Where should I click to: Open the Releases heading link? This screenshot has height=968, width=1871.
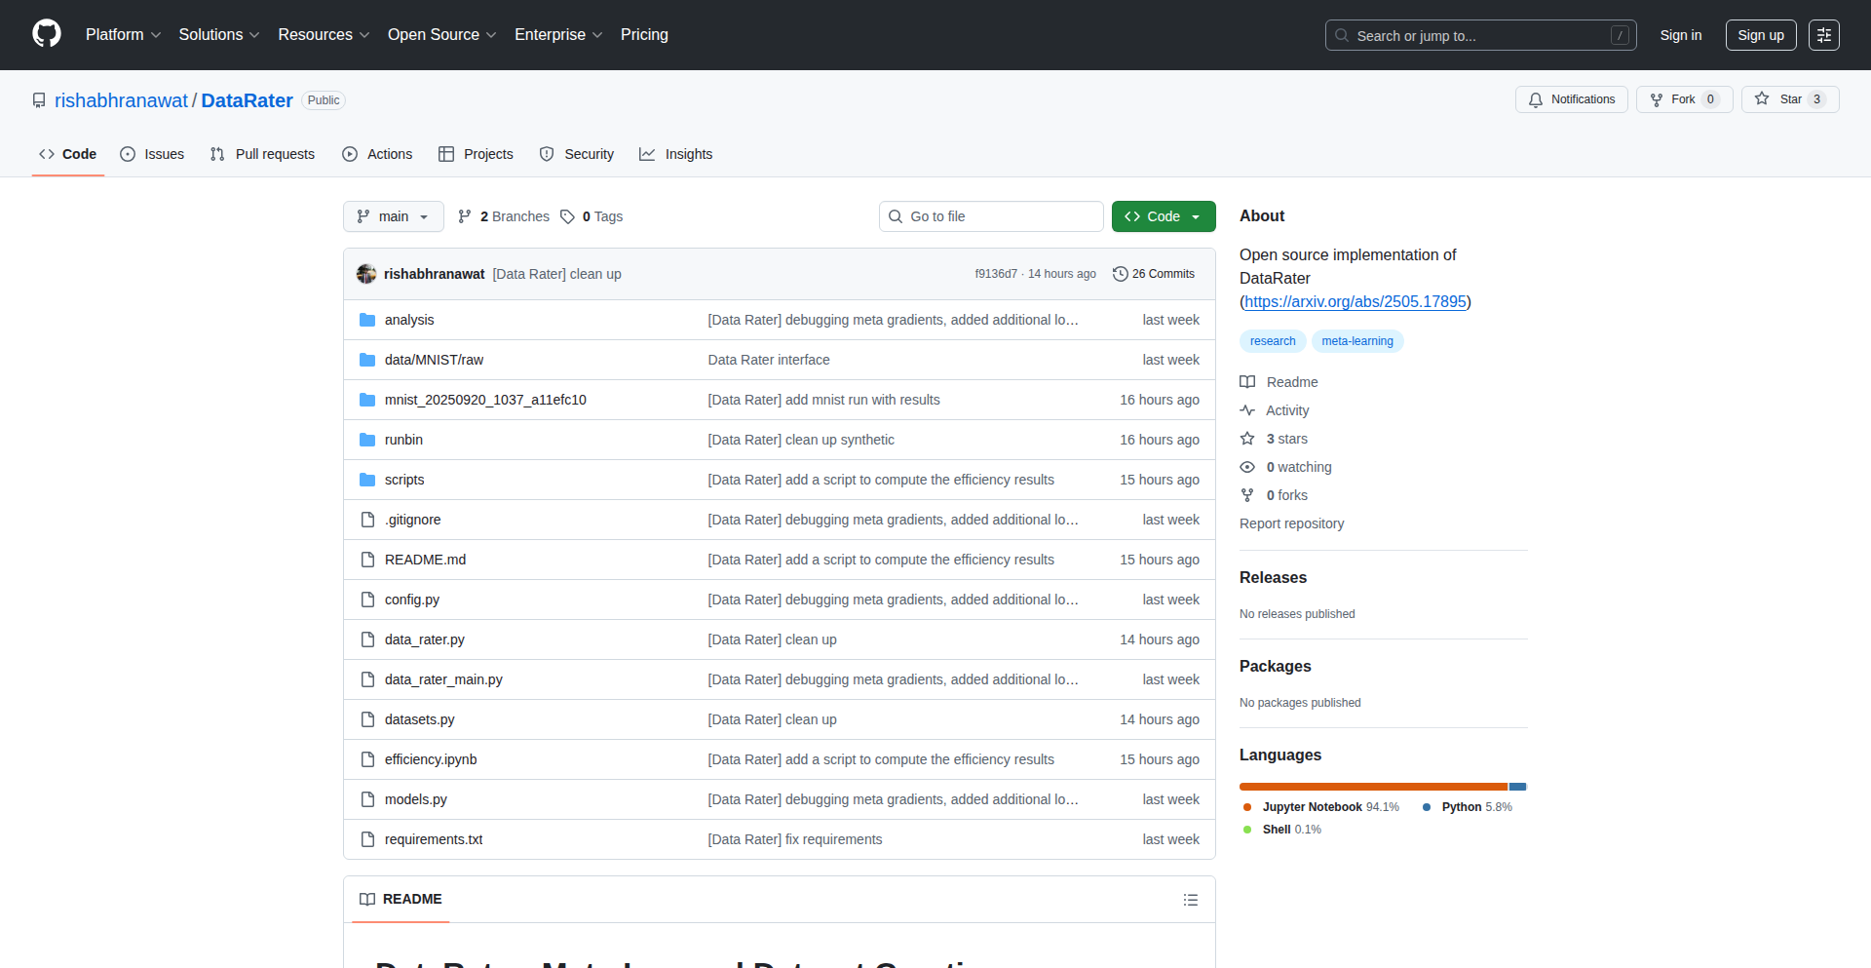pos(1273,577)
